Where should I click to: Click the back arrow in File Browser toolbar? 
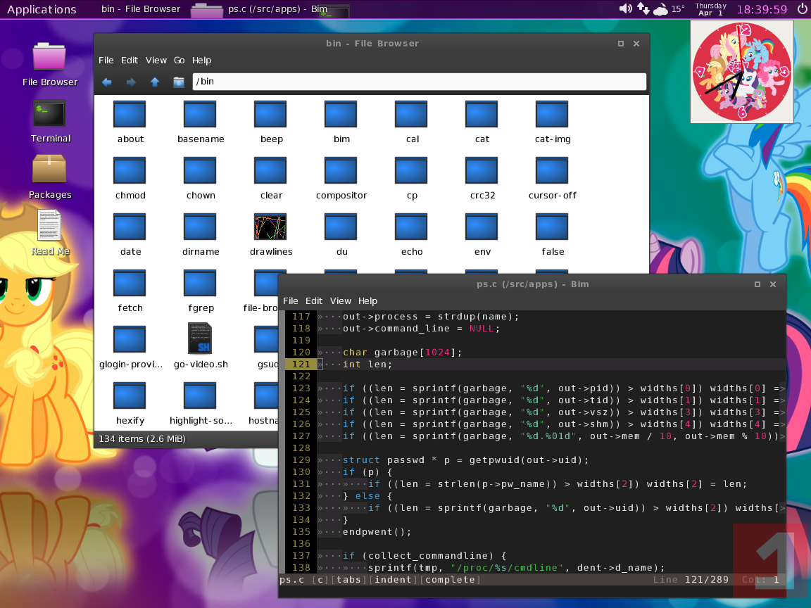click(x=107, y=82)
